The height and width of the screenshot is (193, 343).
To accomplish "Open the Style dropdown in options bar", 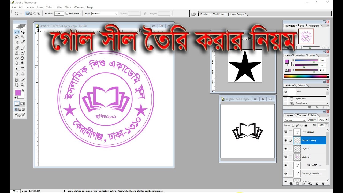I will 105,13.
